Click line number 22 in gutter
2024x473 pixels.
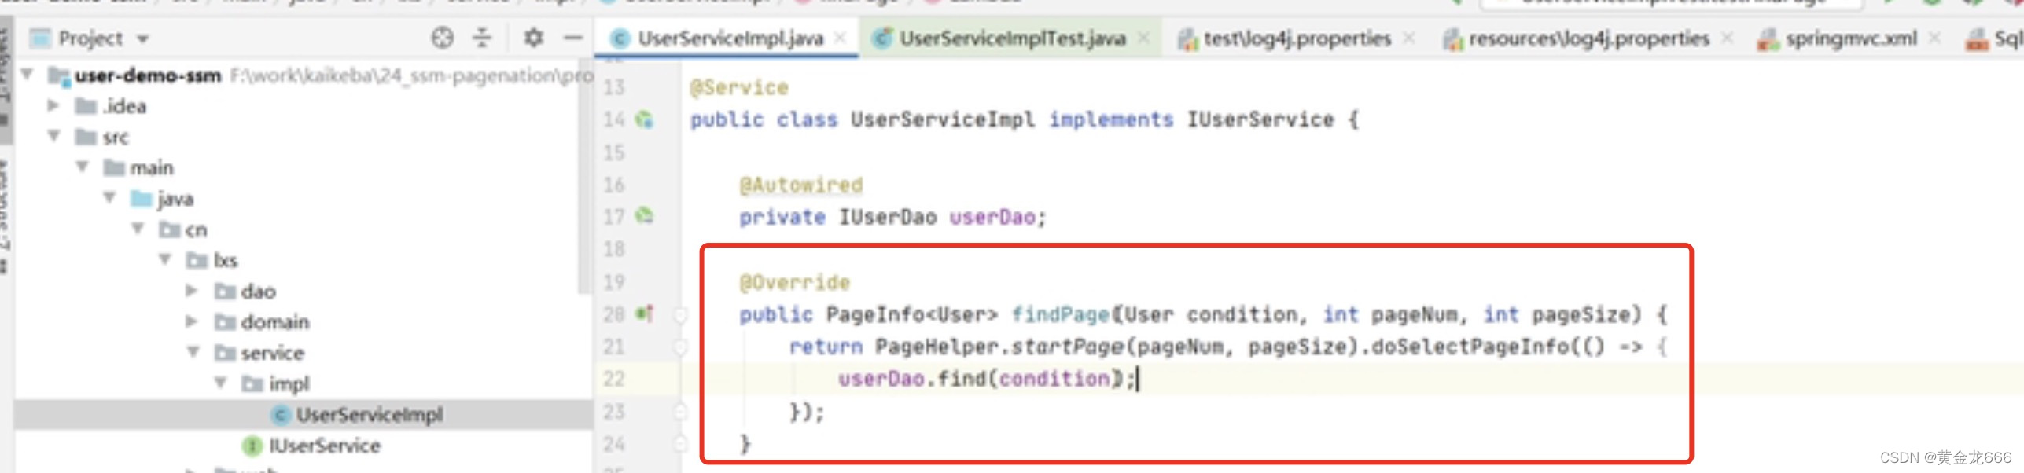[x=614, y=379]
